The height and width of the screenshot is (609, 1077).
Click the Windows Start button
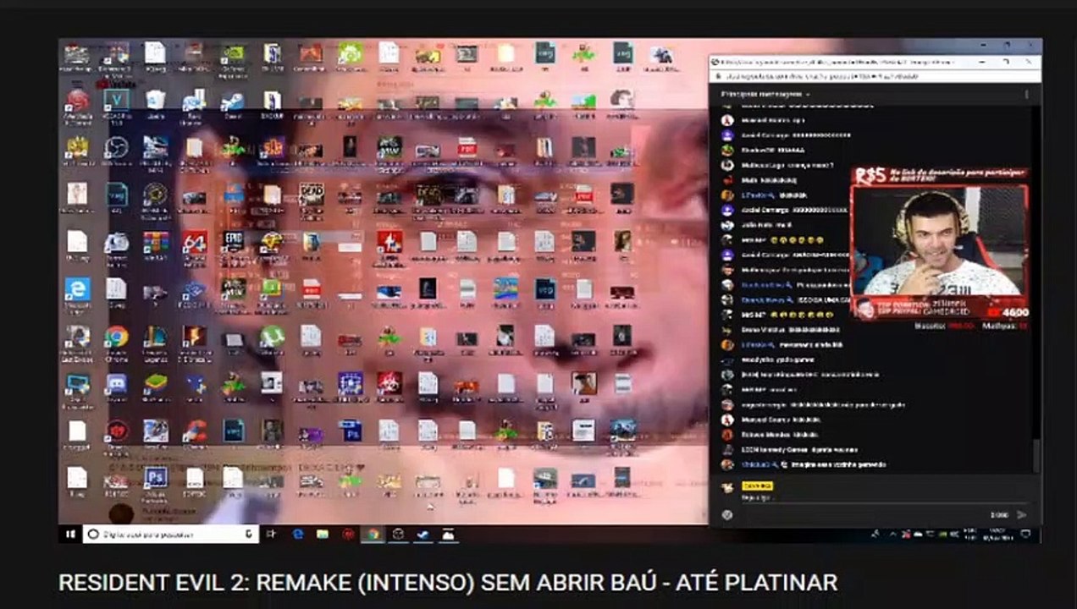click(70, 534)
